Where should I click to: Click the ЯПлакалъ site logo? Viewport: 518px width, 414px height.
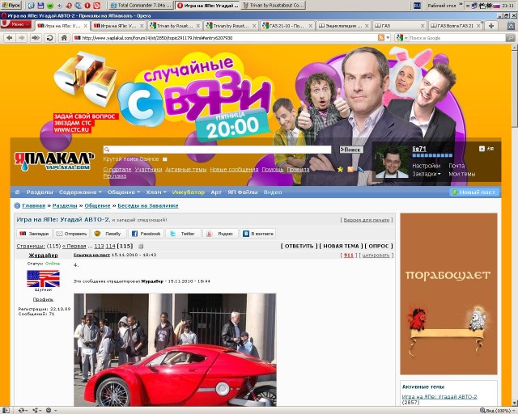point(54,161)
